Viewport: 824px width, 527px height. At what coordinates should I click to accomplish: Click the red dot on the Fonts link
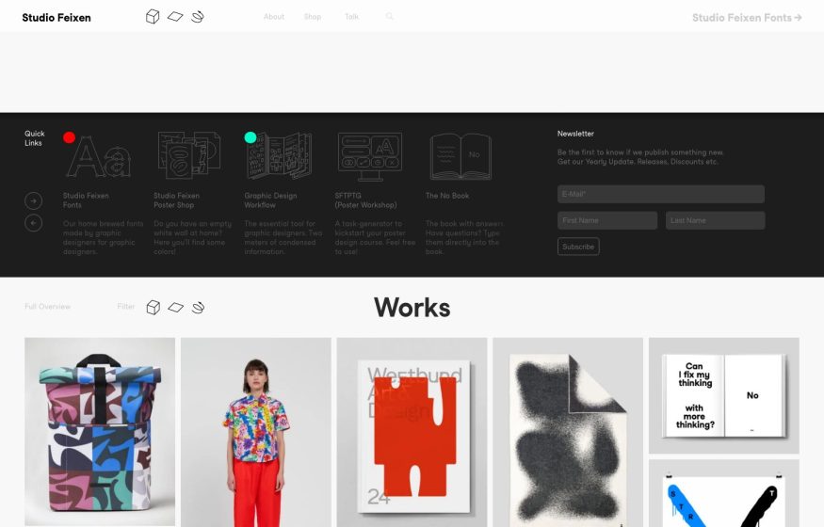[69, 137]
